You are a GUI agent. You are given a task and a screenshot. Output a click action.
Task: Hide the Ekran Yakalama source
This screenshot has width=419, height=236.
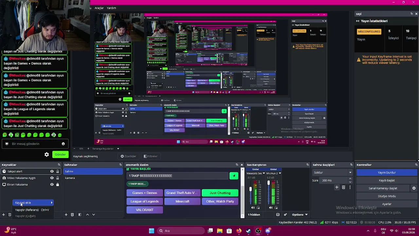[52, 185]
